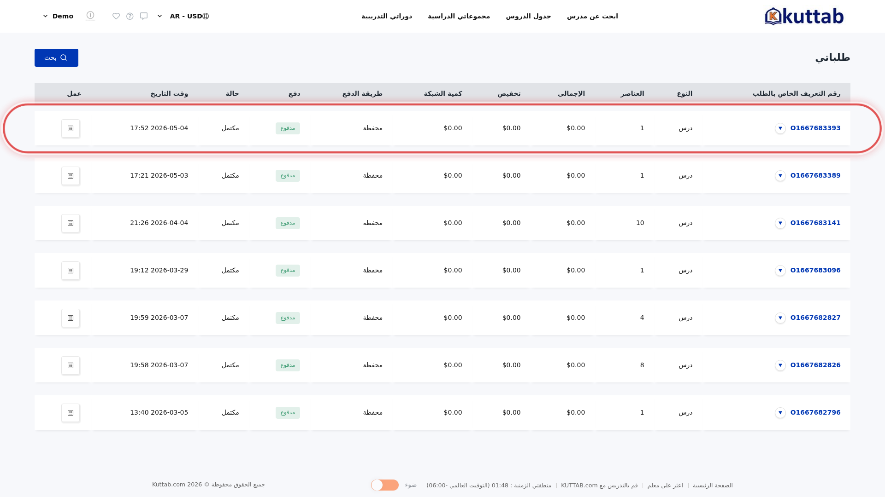The image size is (885, 497).
Task: View details icon for order O1667683141
Action: click(x=71, y=223)
